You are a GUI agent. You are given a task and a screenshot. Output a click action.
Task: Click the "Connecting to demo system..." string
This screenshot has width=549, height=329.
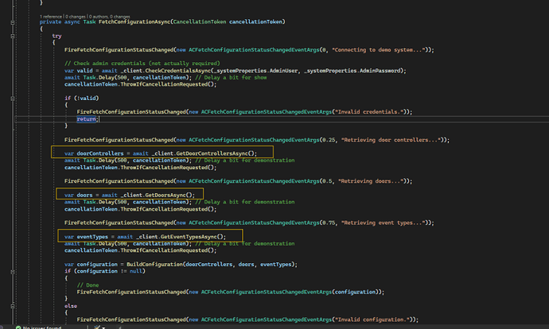(x=380, y=50)
